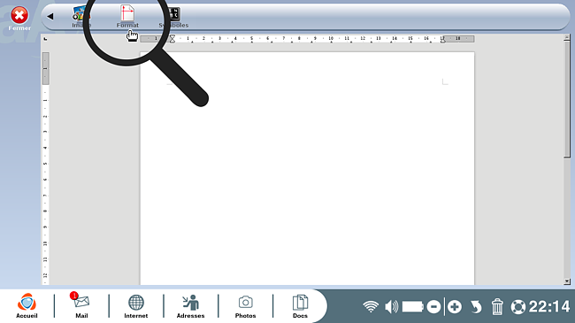Click the speaker volume icon
Image resolution: width=575 pixels, height=323 pixels.
pyautogui.click(x=391, y=306)
